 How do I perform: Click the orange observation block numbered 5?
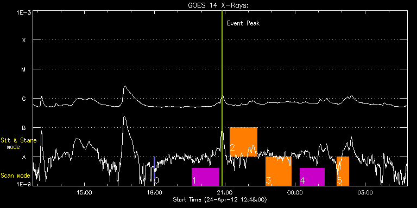[343, 171]
